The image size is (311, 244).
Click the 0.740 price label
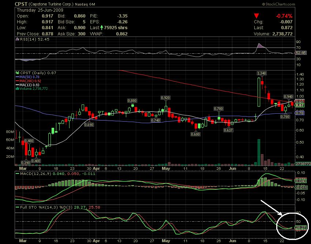(x=155, y=120)
